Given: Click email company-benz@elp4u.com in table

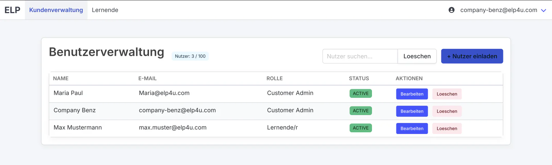Looking at the screenshot, I should pos(177,110).
